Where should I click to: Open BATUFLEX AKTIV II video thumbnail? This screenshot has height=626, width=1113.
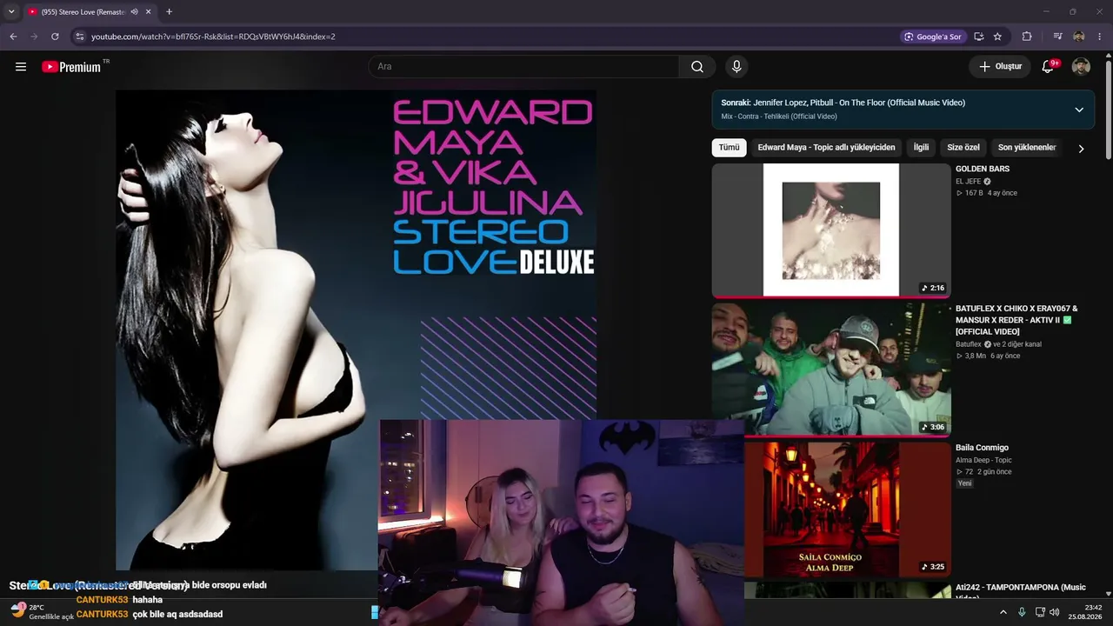click(x=831, y=370)
